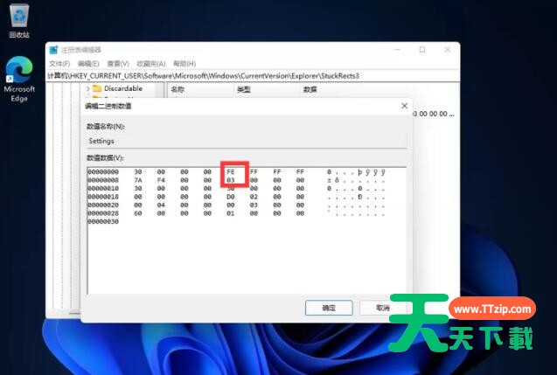Image resolution: width=557 pixels, height=375 pixels.
Task: Close the Registry Editor window
Action: click(x=448, y=50)
